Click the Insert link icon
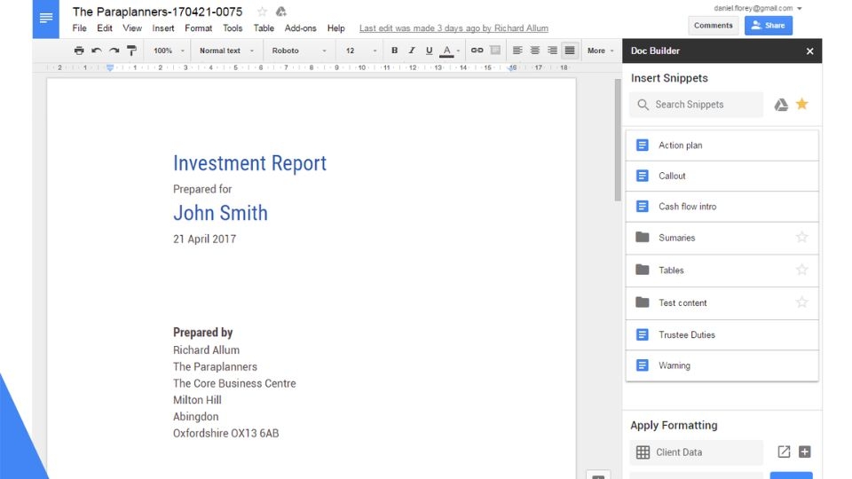 pyautogui.click(x=477, y=51)
